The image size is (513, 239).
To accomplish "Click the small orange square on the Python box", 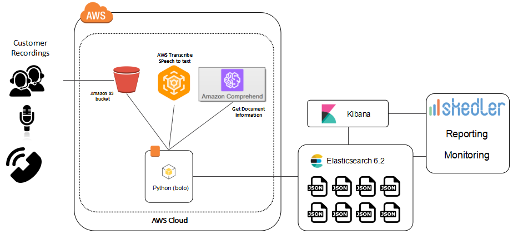I will pos(155,151).
